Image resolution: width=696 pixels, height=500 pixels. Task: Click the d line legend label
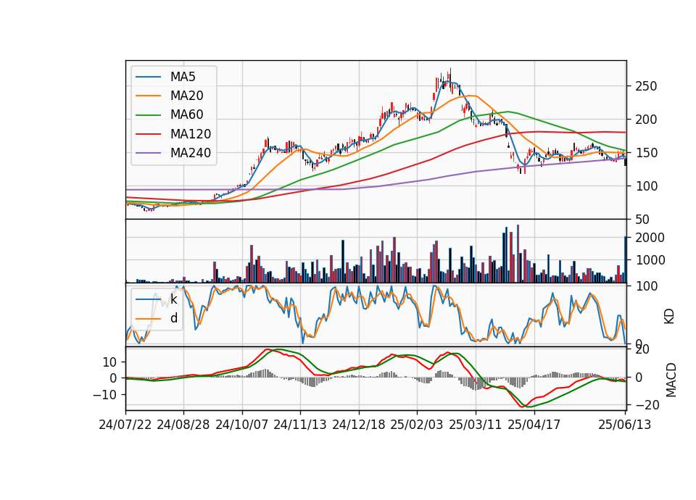point(173,317)
